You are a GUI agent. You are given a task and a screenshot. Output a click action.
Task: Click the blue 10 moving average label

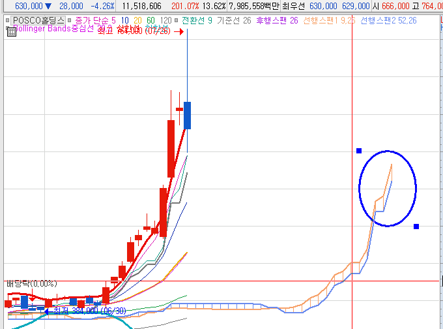tap(124, 20)
